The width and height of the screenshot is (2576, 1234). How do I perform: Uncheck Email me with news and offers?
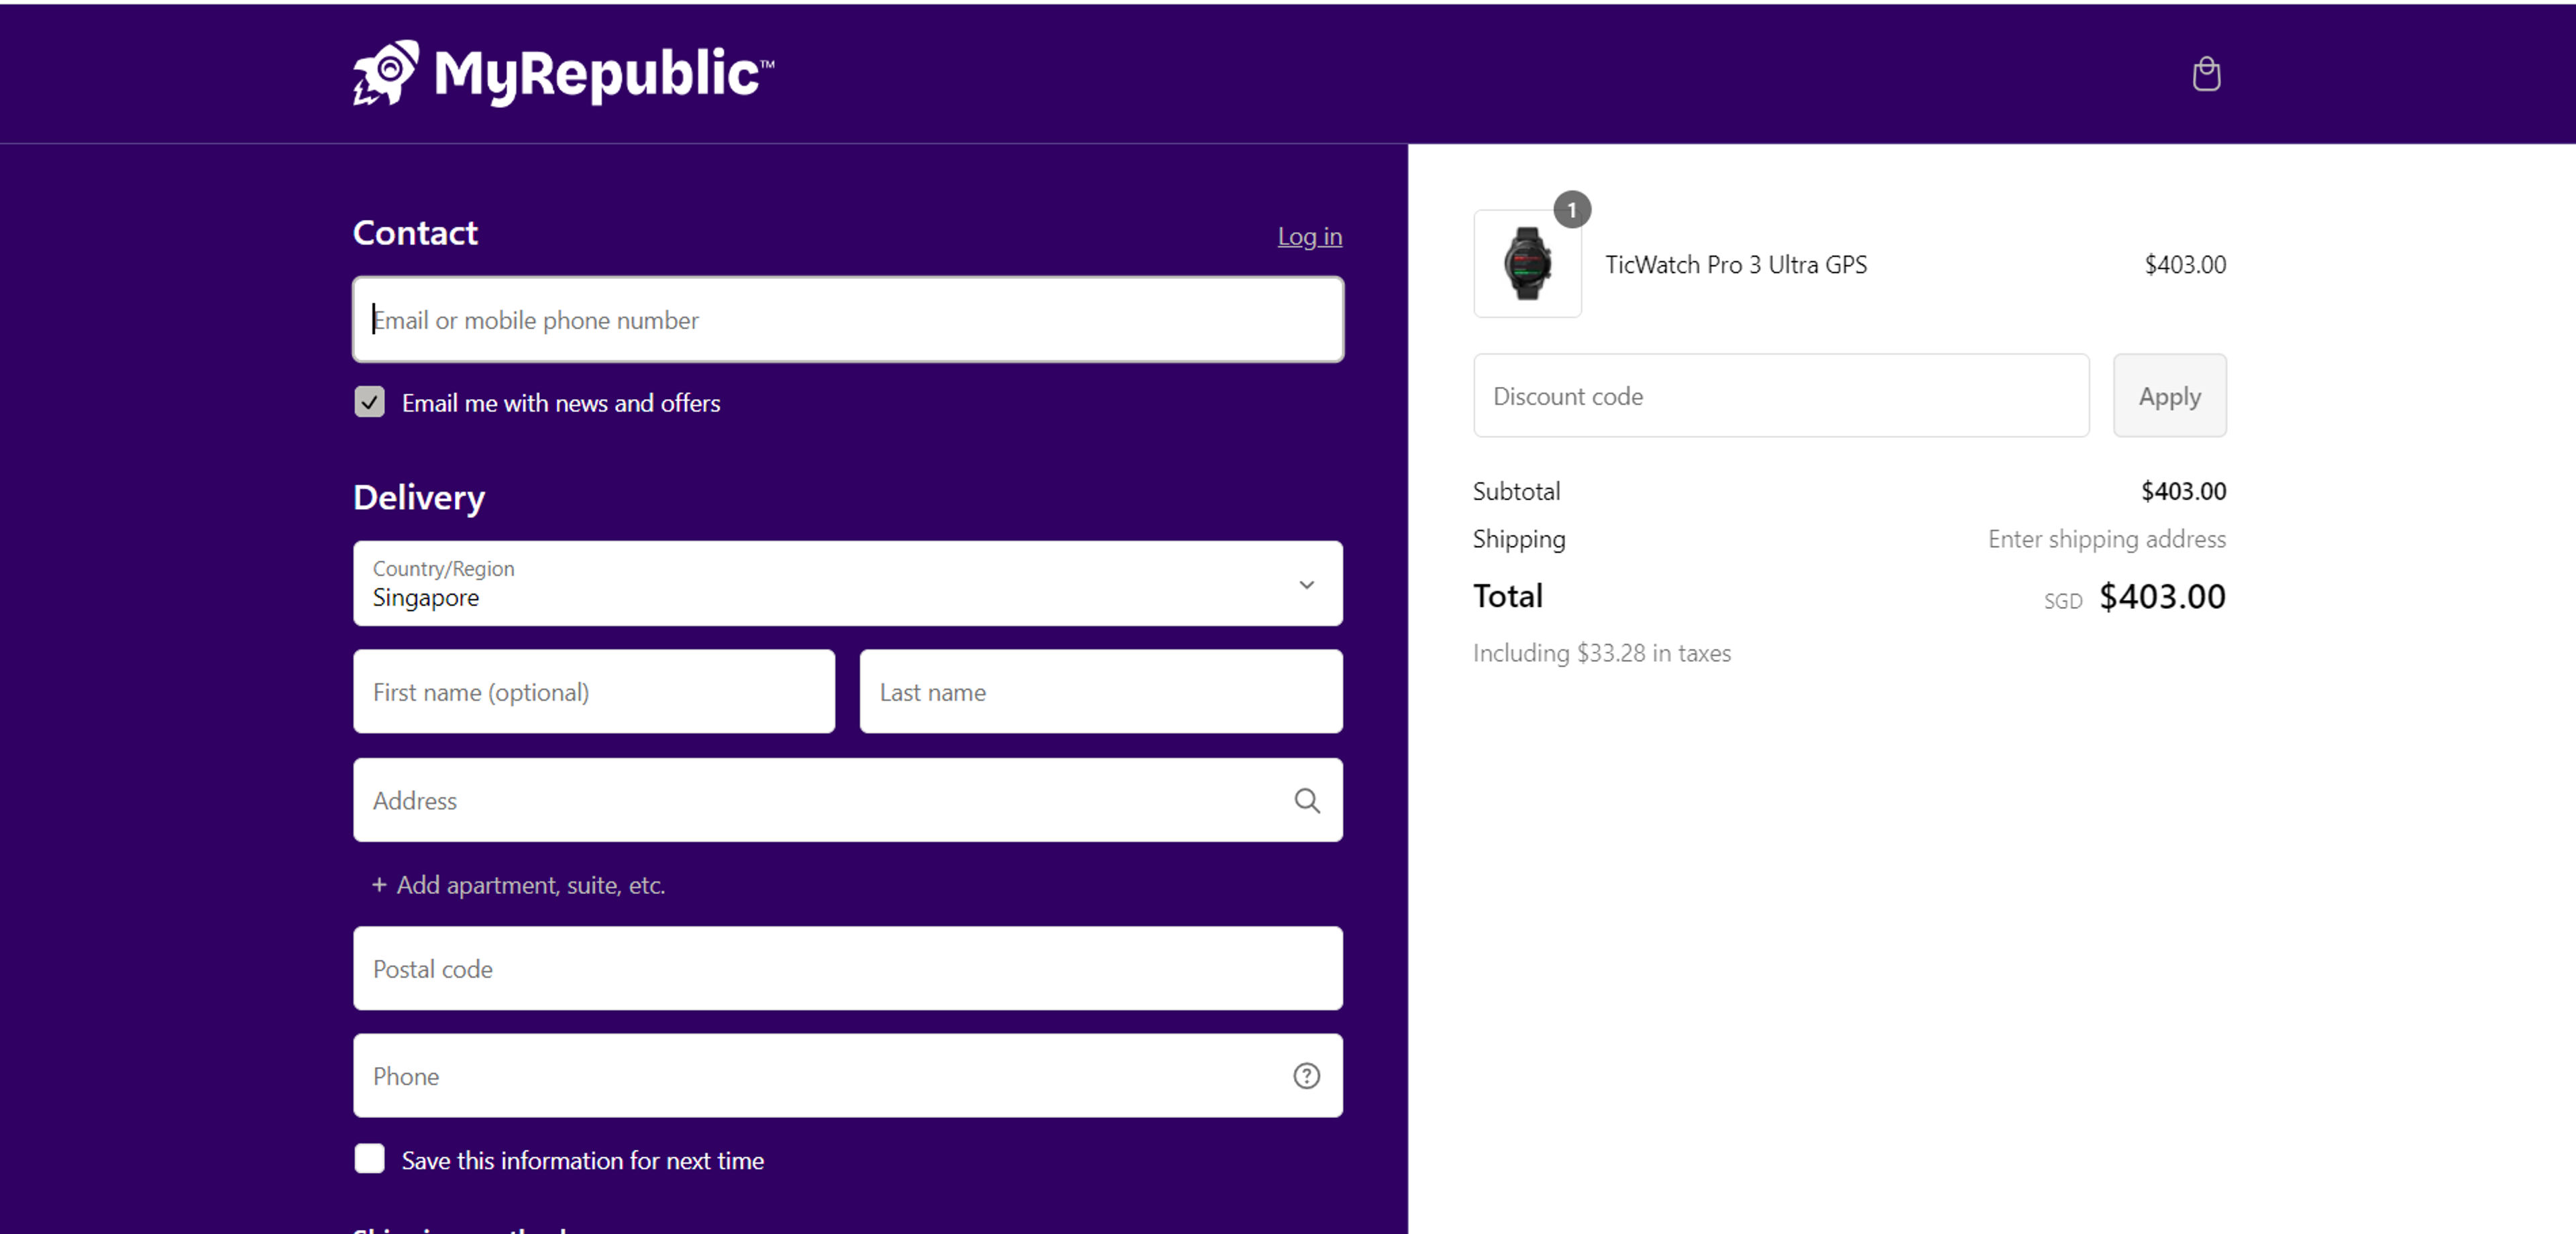pyautogui.click(x=369, y=402)
